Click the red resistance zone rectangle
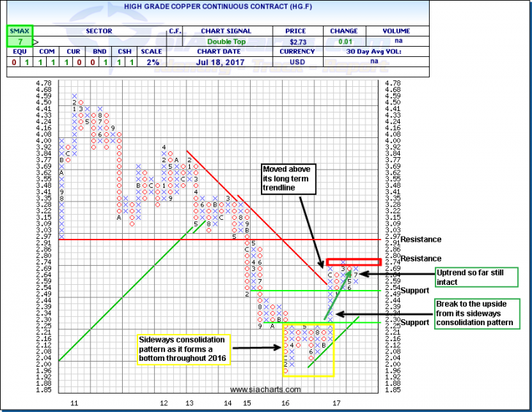The height and width of the screenshot is (412, 532). click(353, 262)
